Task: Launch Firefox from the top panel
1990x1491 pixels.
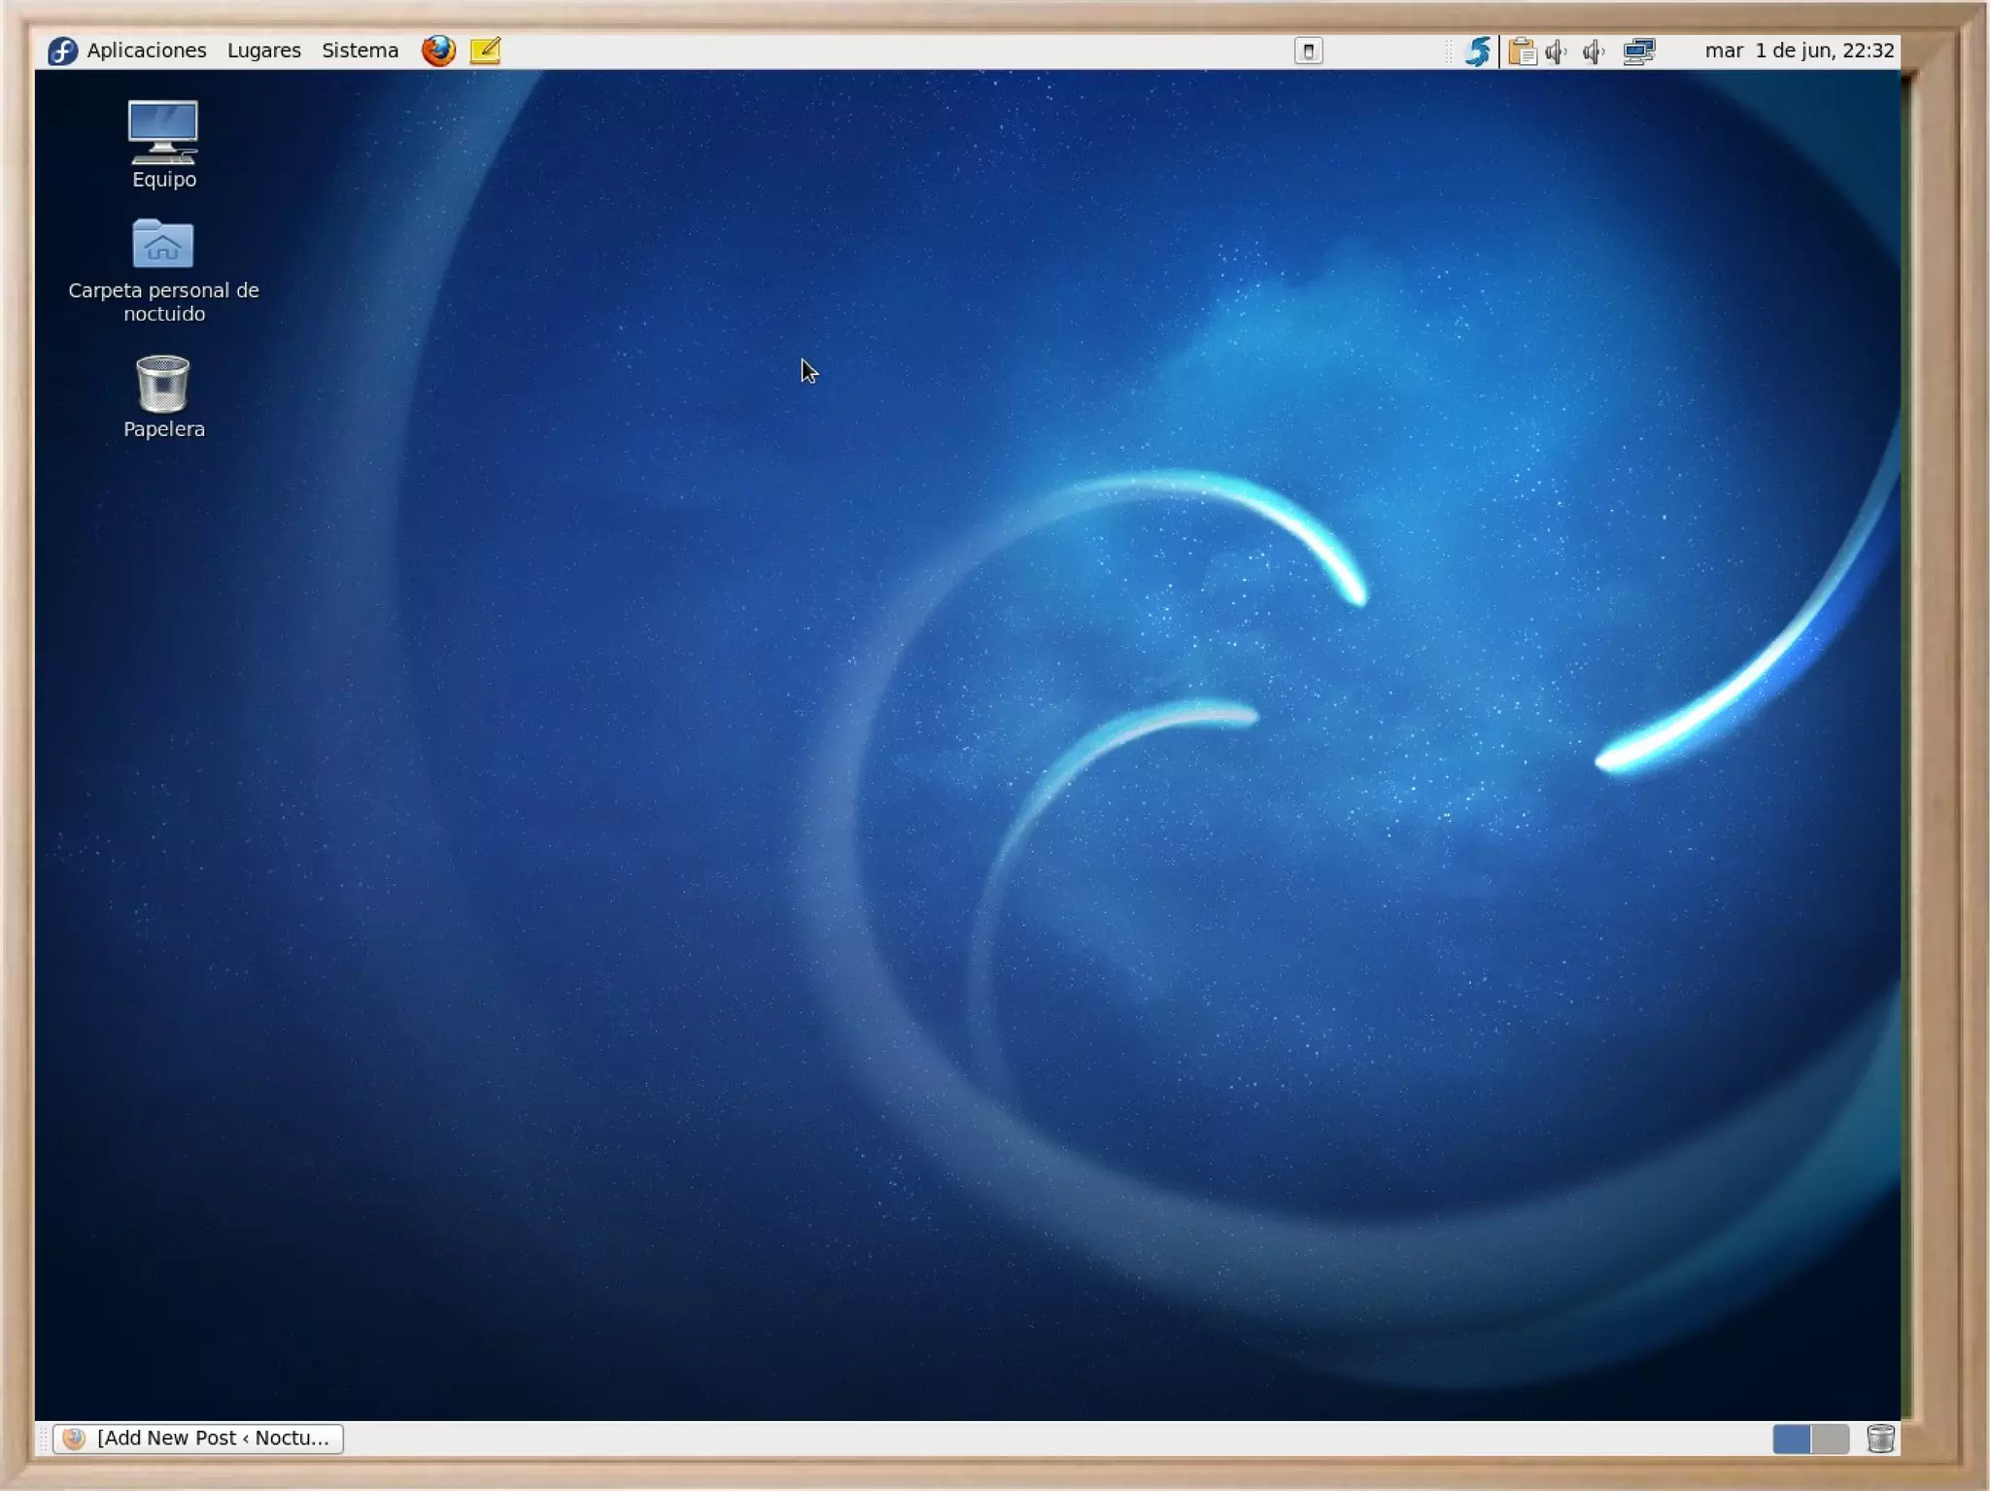Action: [x=438, y=51]
